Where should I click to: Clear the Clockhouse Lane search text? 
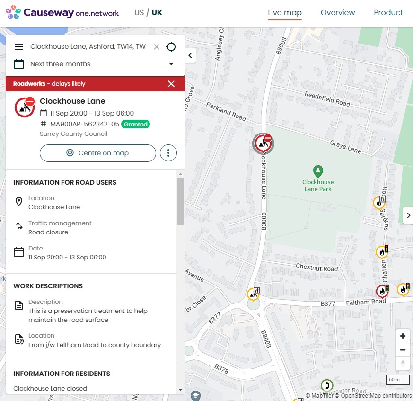[157, 47]
